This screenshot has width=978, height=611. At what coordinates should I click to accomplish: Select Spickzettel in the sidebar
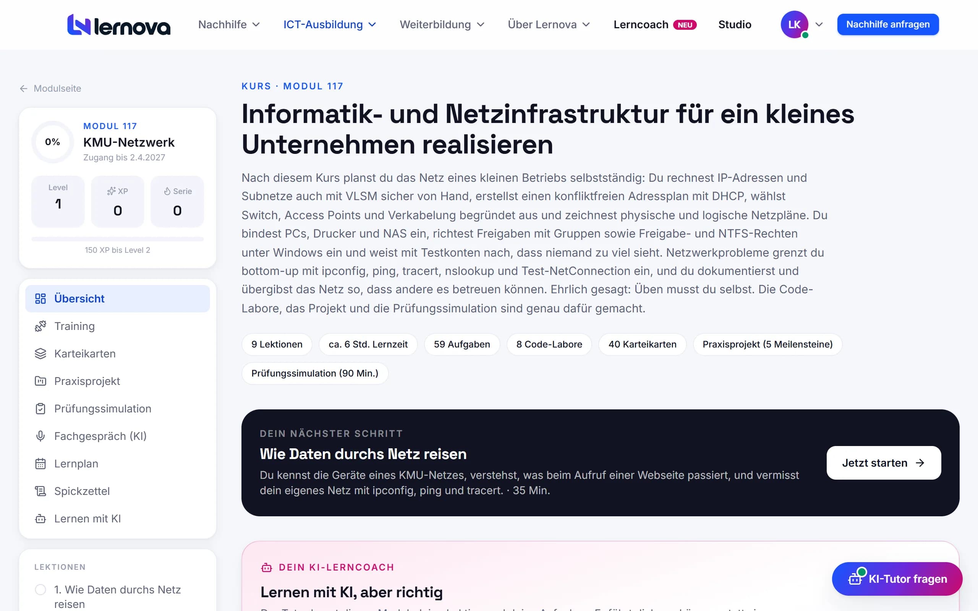[x=118, y=491]
